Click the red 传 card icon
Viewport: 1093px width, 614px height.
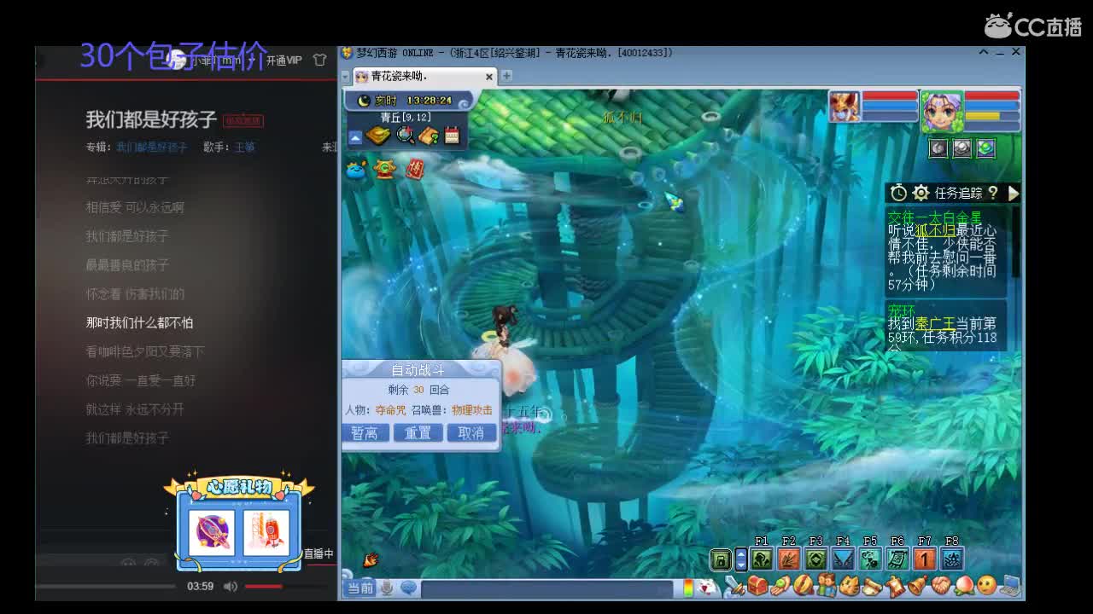click(415, 169)
